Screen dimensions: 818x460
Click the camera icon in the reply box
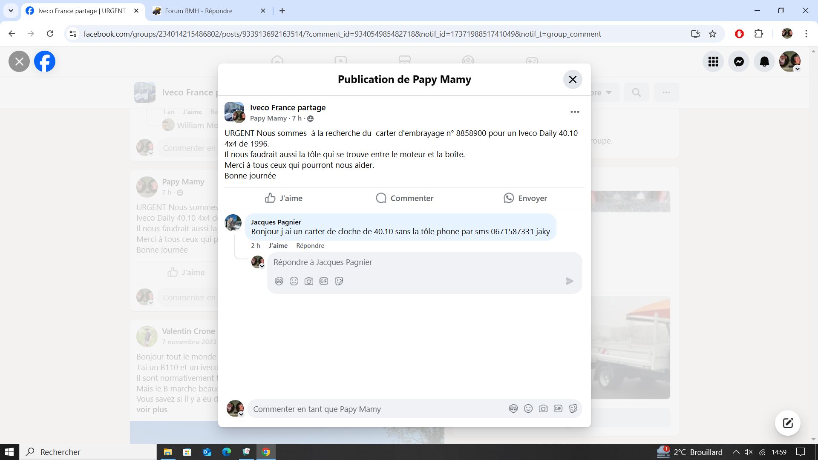click(x=309, y=281)
